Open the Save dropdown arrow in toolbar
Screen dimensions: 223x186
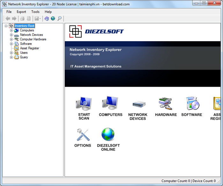(40, 19)
